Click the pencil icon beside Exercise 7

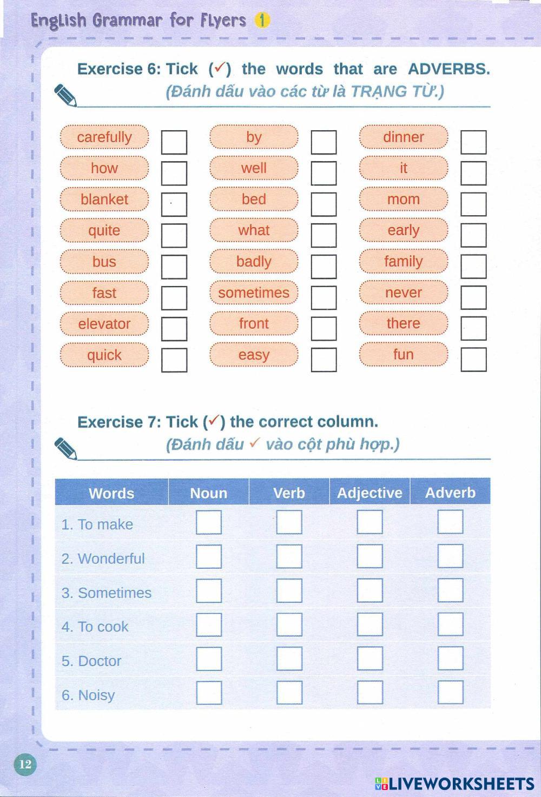66,448
